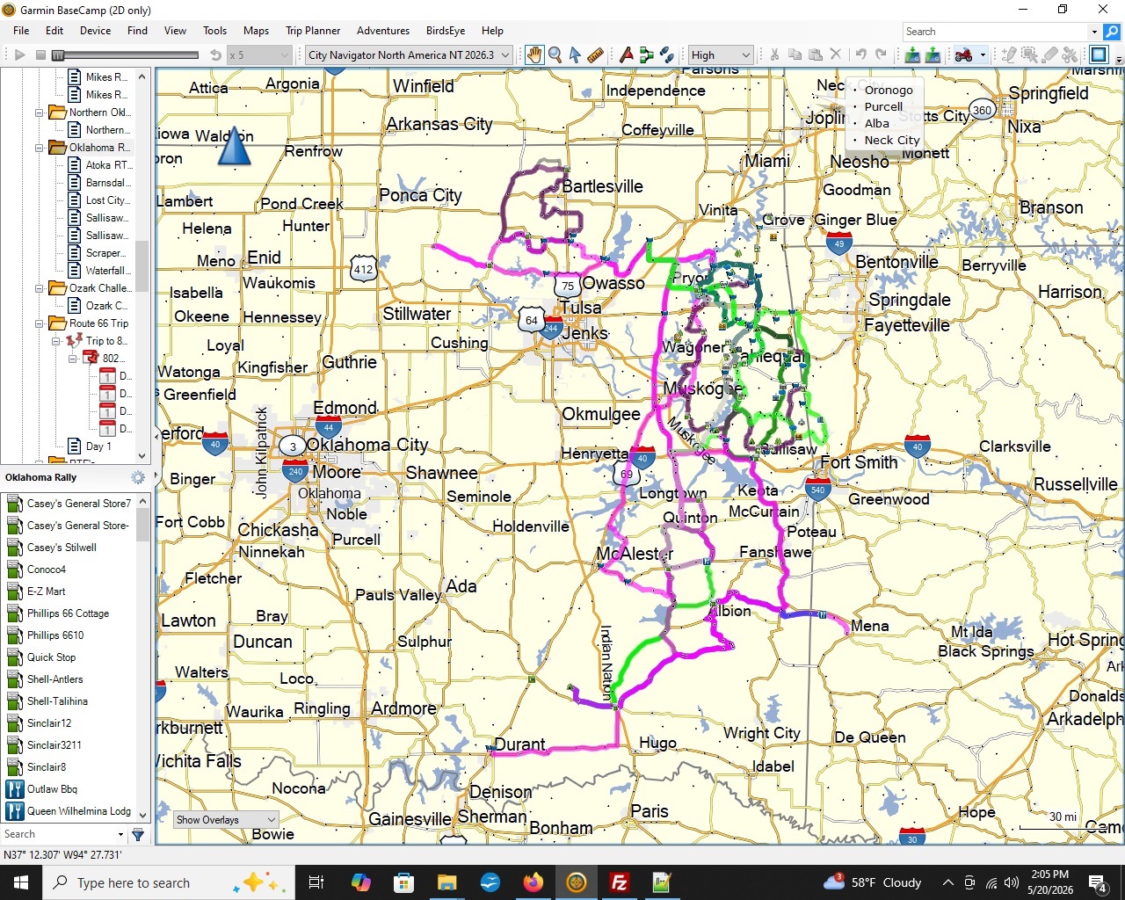1125x900 pixels.
Task: Click the blue north arrow on map
Action: [x=234, y=146]
